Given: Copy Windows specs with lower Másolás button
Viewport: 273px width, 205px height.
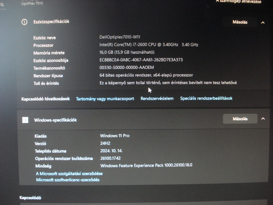Looking at the screenshot, I should [x=240, y=119].
